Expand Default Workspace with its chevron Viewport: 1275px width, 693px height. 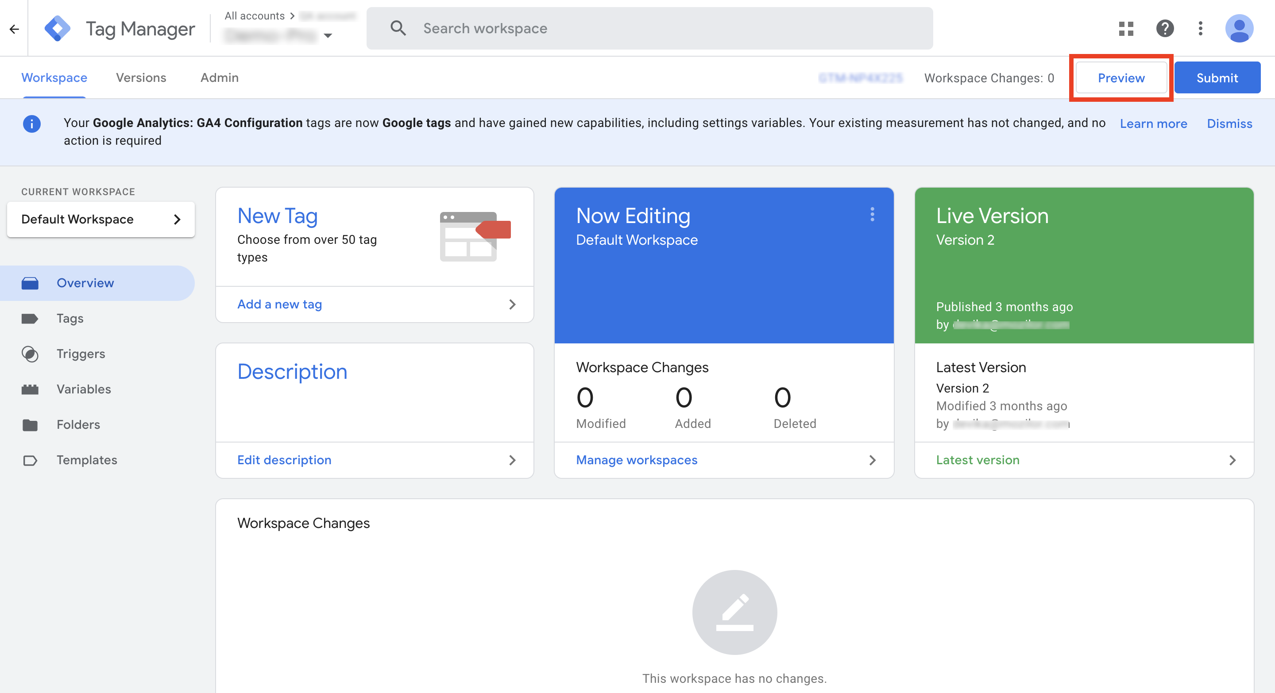(x=177, y=219)
